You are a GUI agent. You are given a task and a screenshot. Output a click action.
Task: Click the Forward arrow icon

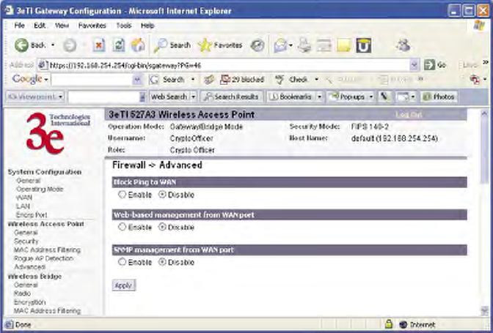tap(70, 45)
